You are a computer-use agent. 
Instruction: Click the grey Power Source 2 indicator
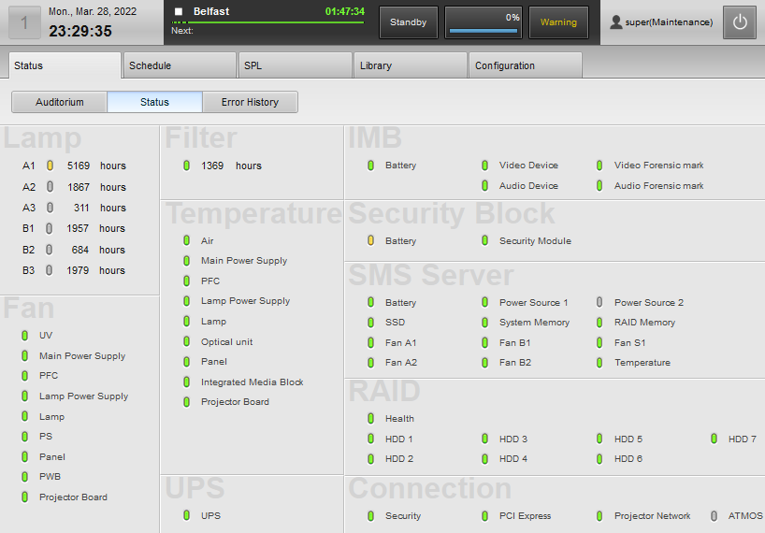coord(599,303)
